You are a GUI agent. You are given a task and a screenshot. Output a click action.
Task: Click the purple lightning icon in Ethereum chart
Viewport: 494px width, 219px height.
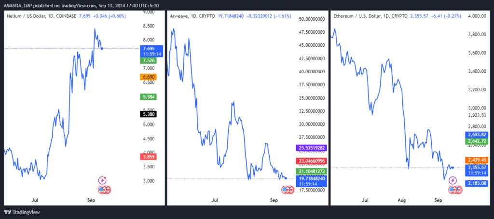coord(453,180)
